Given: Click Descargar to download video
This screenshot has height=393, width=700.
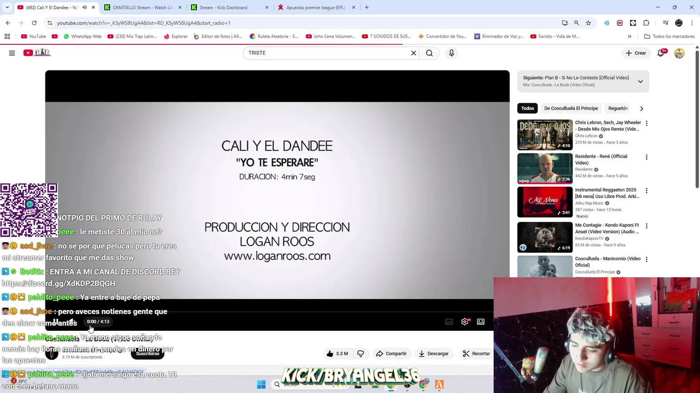Looking at the screenshot, I should point(433,354).
